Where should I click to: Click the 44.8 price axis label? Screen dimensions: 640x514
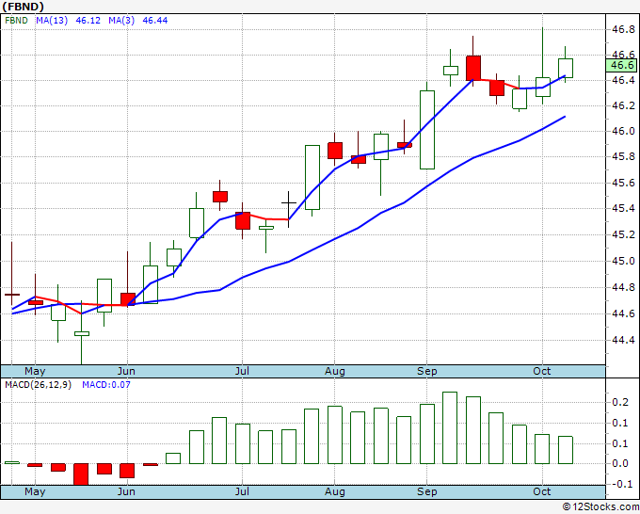coord(623,288)
